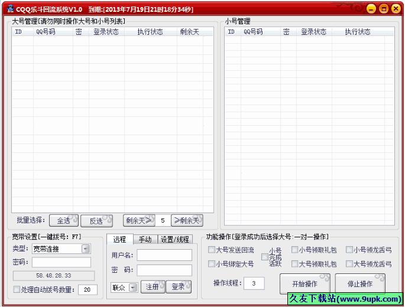This screenshot has width=405, height=307.
Task: Click the CQQ app icon in title bar
Action: click(10, 9)
